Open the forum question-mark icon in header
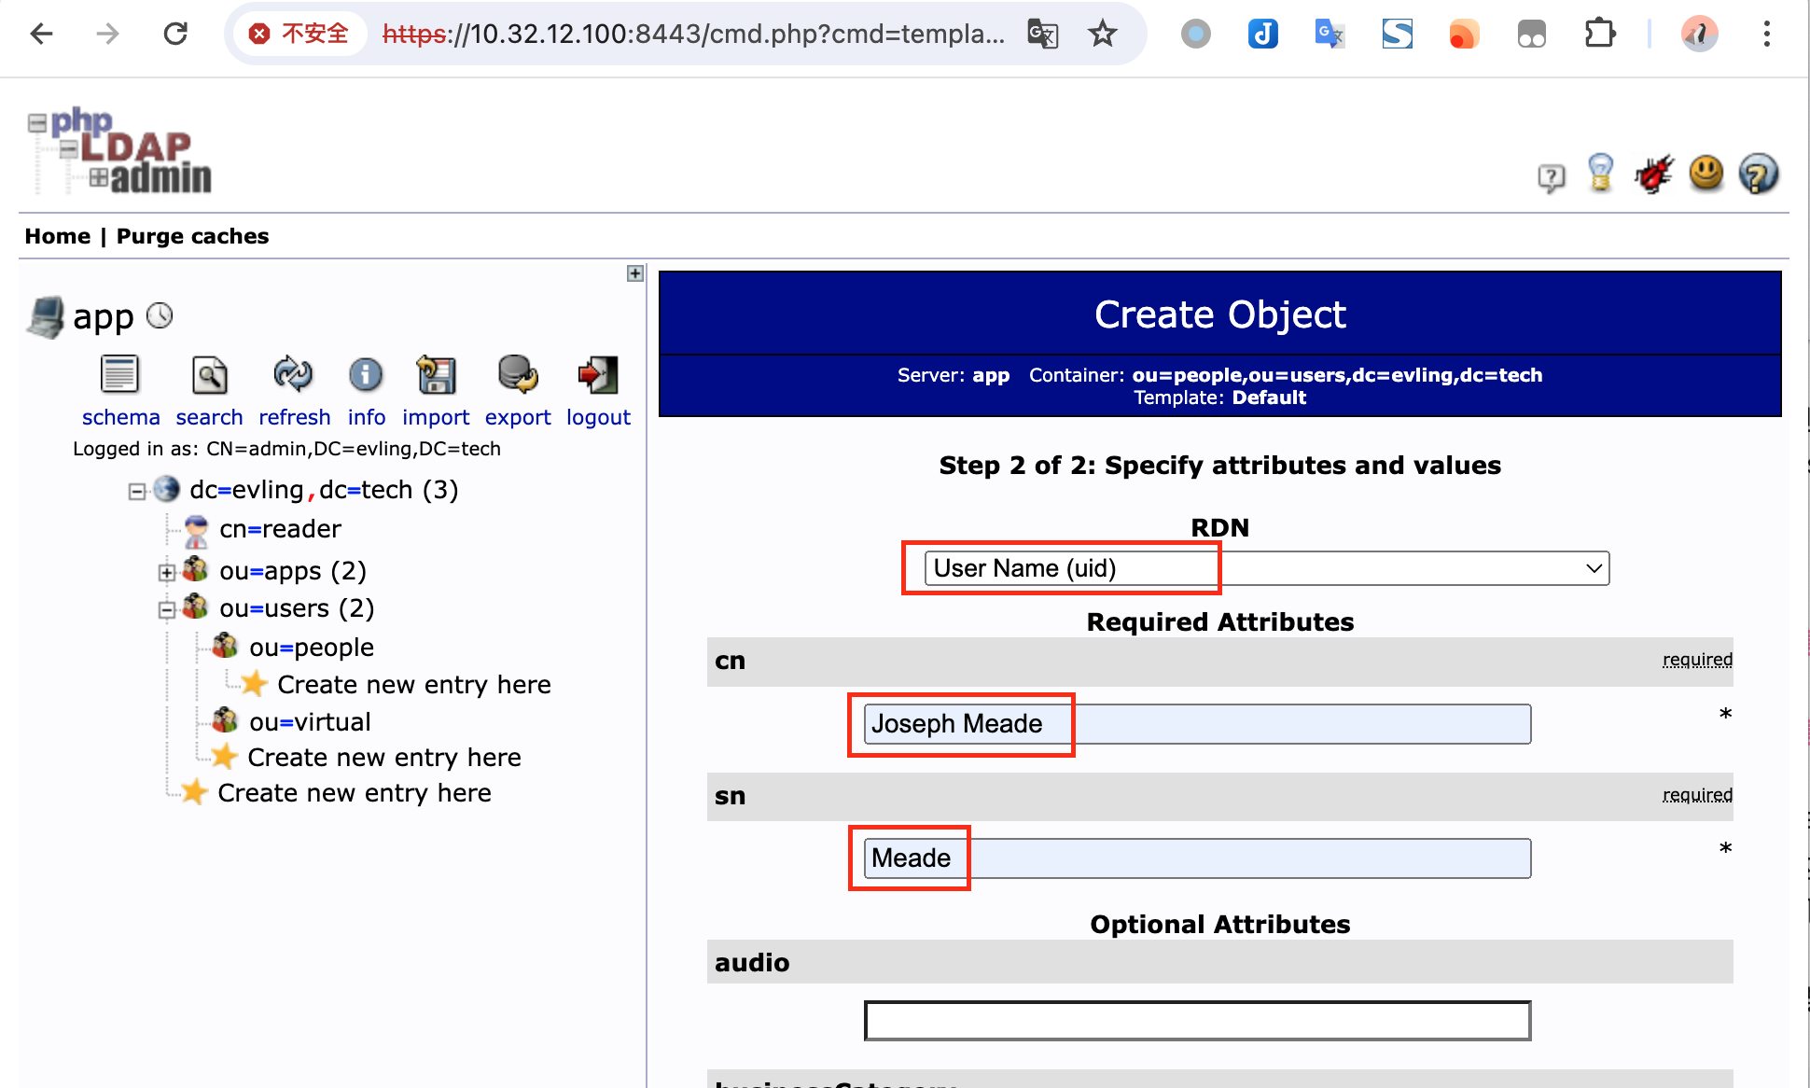 [x=1551, y=176]
